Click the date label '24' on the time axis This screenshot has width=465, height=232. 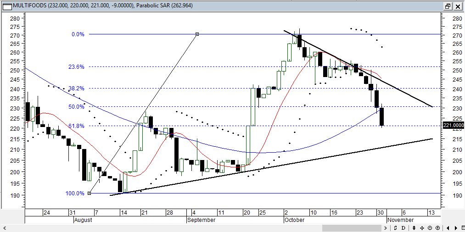point(46,213)
